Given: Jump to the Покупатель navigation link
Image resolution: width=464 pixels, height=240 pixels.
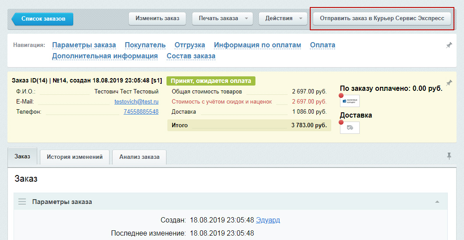Looking at the screenshot, I should click(145, 45).
